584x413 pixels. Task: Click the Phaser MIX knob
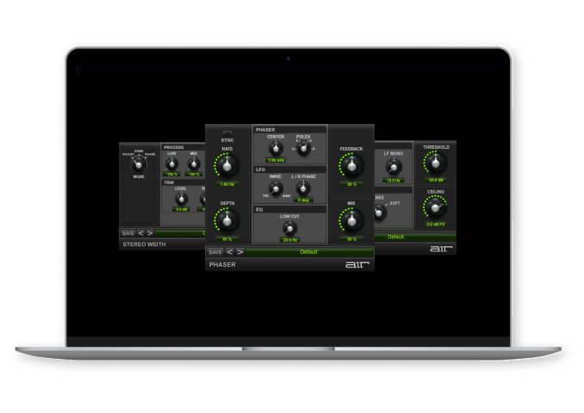pos(351,220)
